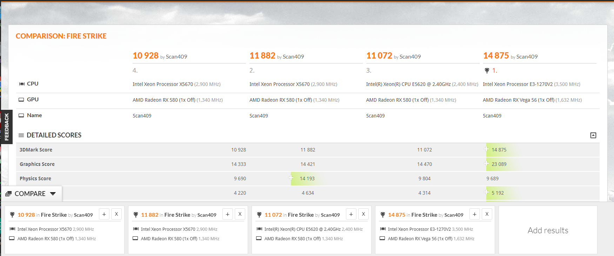This screenshot has width=614, height=256.
Task: Click the plus button on the 11 072 card
Action: tap(351, 214)
